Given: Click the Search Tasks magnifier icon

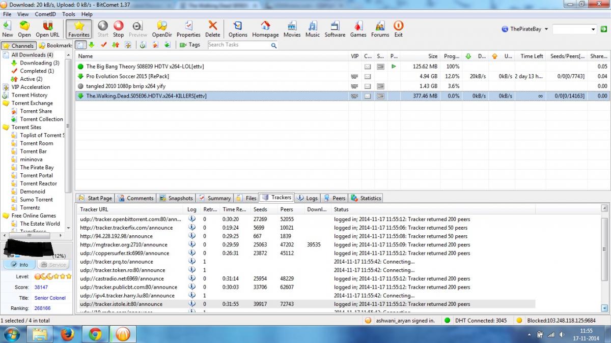Looking at the screenshot, I should [x=274, y=45].
